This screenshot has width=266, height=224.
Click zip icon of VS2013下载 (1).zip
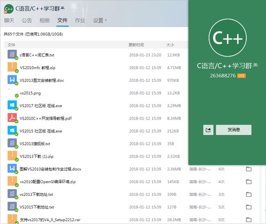tap(12, 156)
